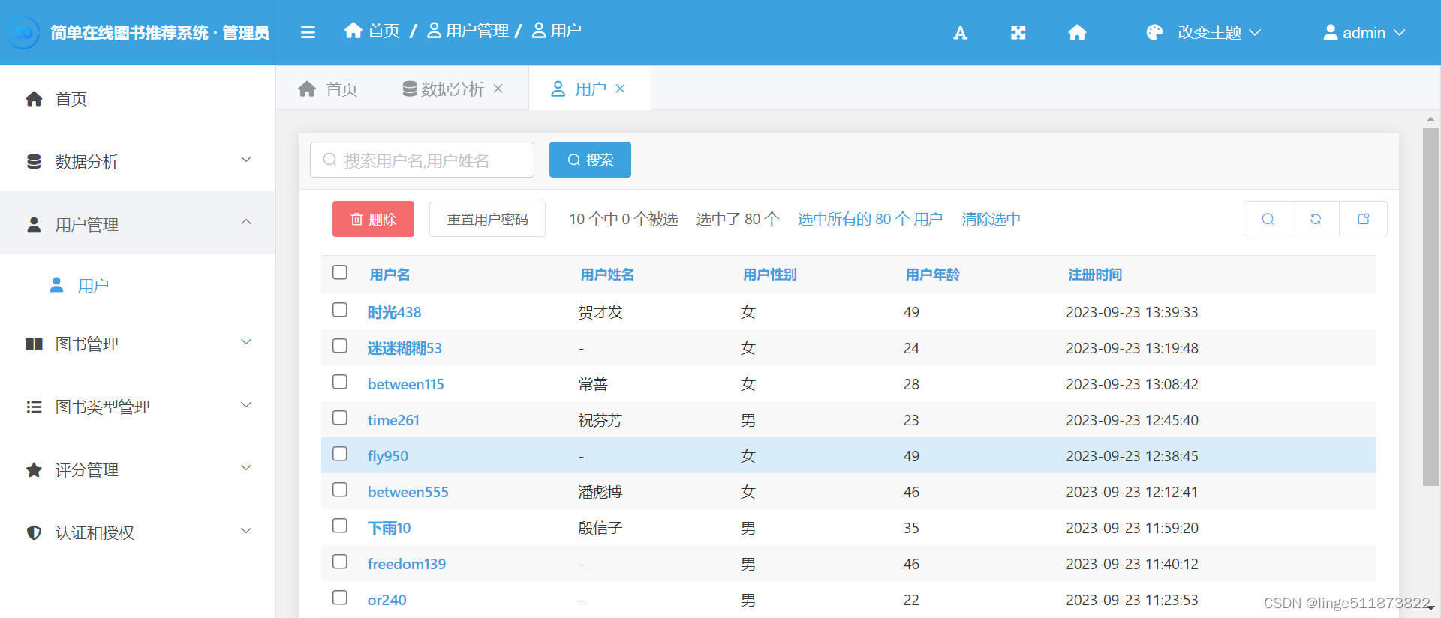The image size is (1441, 618).
Task: Click the refresh table icon button
Action: [x=1316, y=219]
